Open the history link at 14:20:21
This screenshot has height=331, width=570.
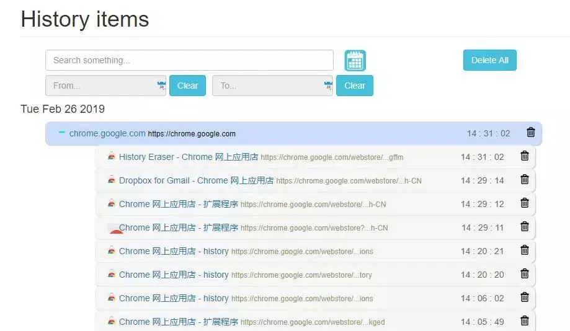[x=174, y=252]
